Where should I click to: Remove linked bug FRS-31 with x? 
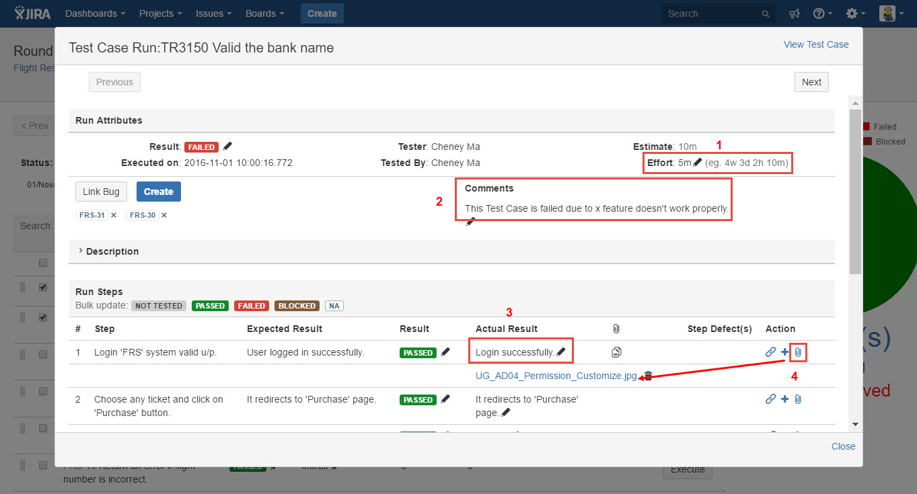114,215
